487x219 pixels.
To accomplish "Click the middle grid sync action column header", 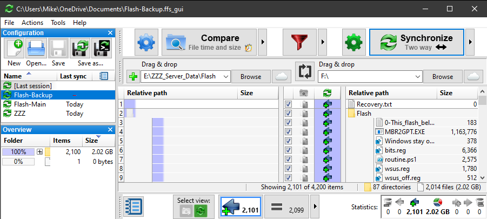I will [327, 93].
